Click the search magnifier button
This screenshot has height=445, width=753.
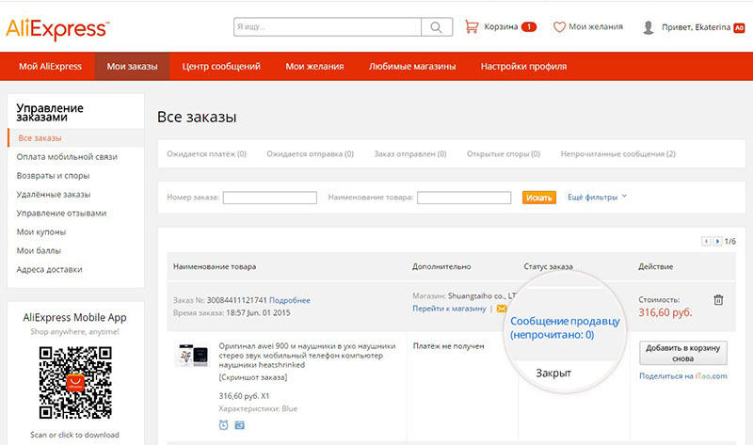[x=437, y=27]
